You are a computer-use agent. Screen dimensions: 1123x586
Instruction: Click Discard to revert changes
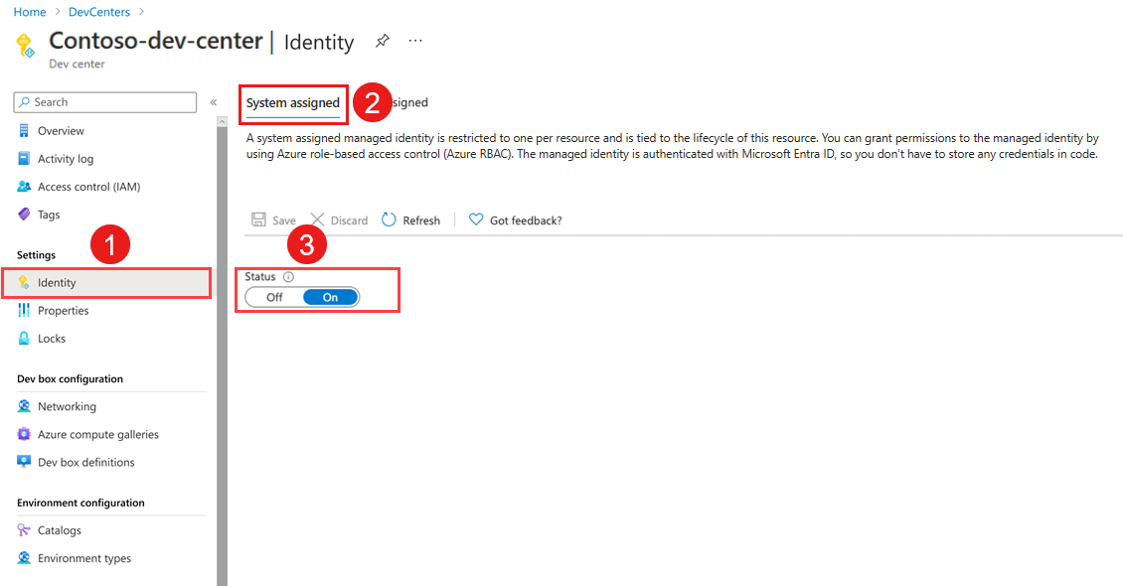tap(340, 220)
